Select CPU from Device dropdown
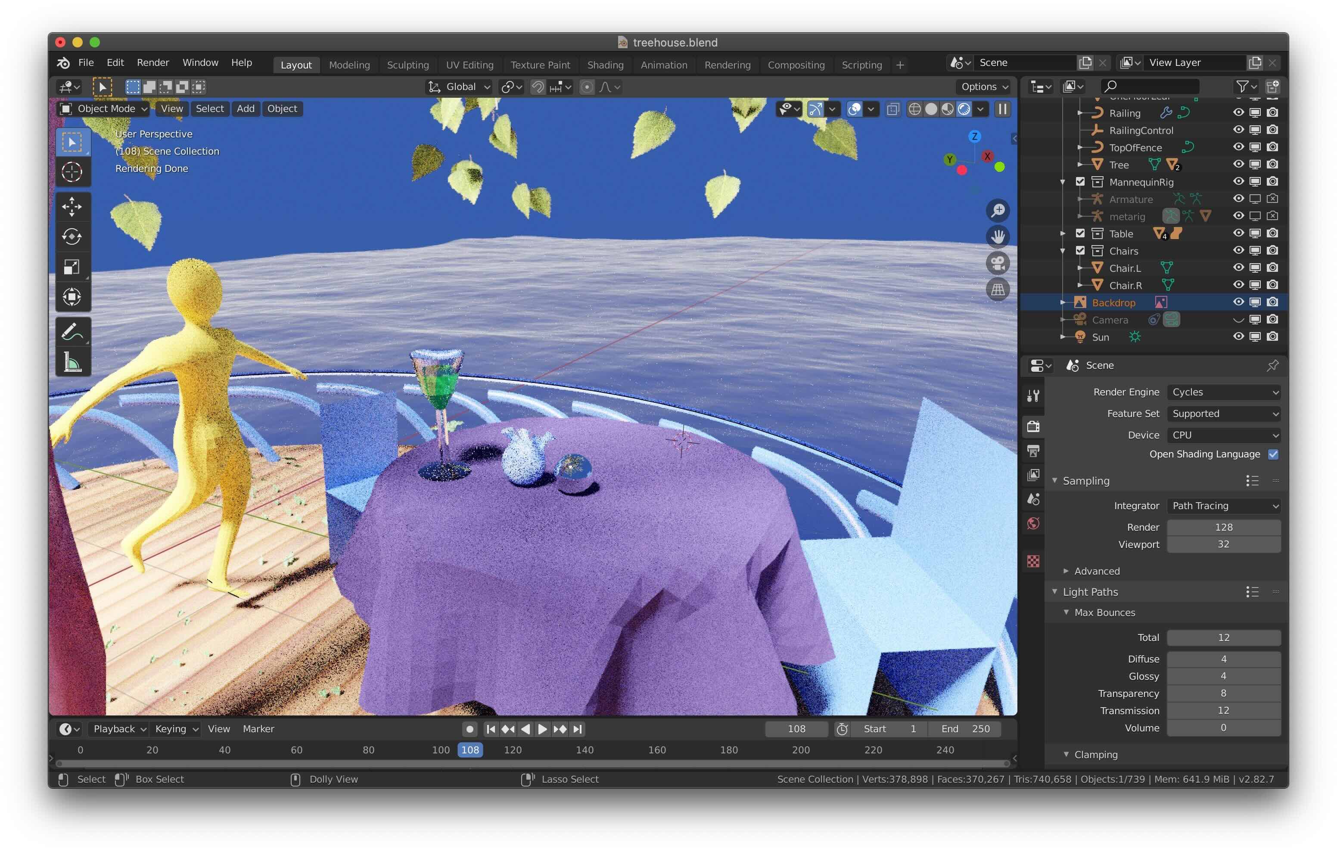The image size is (1337, 852). (x=1222, y=434)
